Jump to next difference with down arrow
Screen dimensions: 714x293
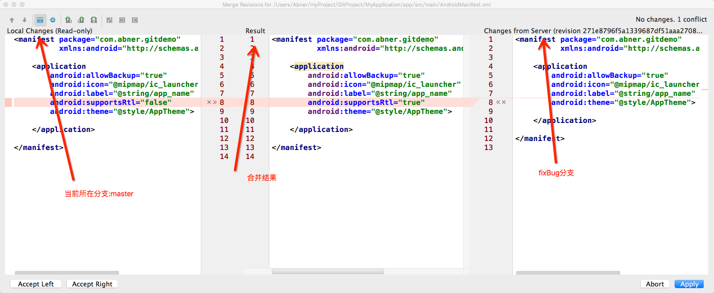[x=25, y=20]
